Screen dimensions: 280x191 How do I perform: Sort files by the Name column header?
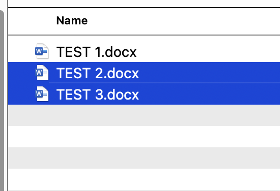pos(72,21)
